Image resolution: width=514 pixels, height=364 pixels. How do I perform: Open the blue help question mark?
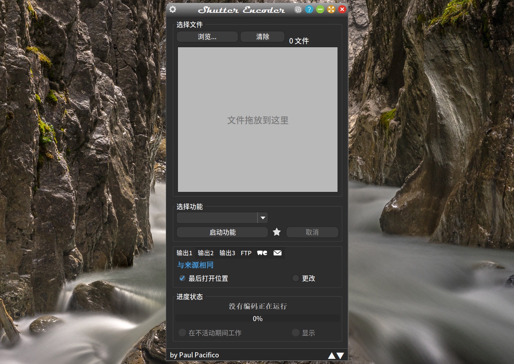click(x=309, y=10)
